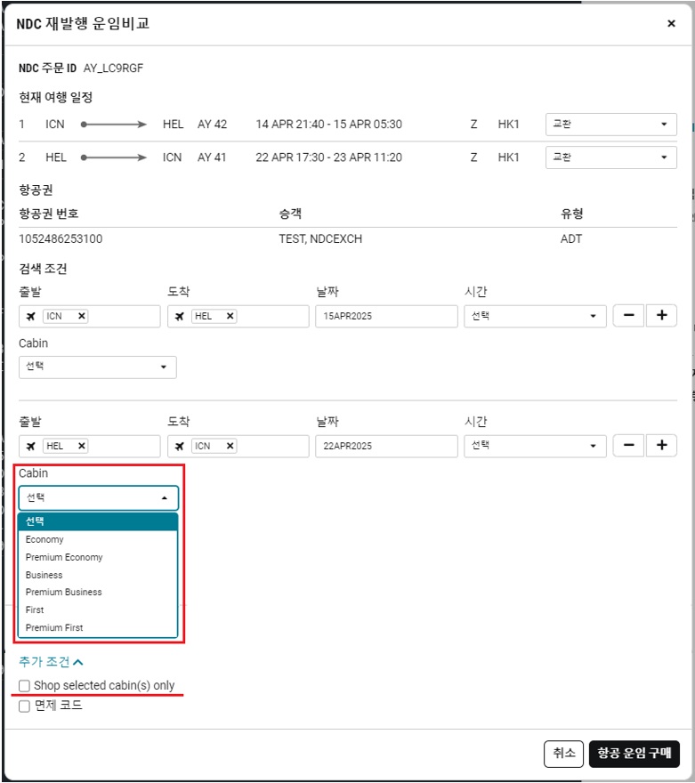Open the exchange dropdown for segment ICN-HEL AY 42
695x783 pixels.
(610, 125)
